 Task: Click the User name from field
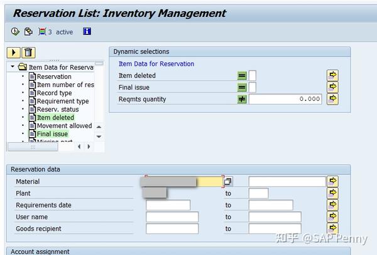pos(172,217)
